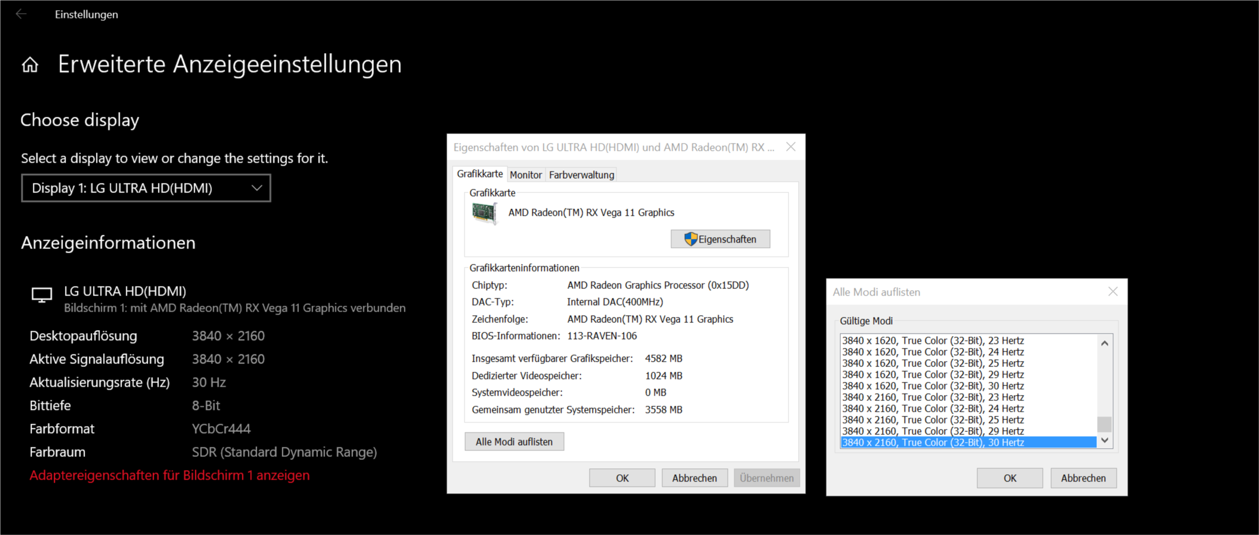Select mode 3840 x 1620, 23 Hertz
1259x535 pixels.
(x=968, y=341)
